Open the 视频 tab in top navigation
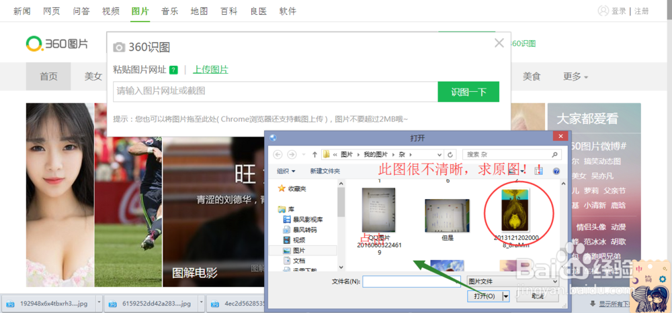 coord(111,11)
